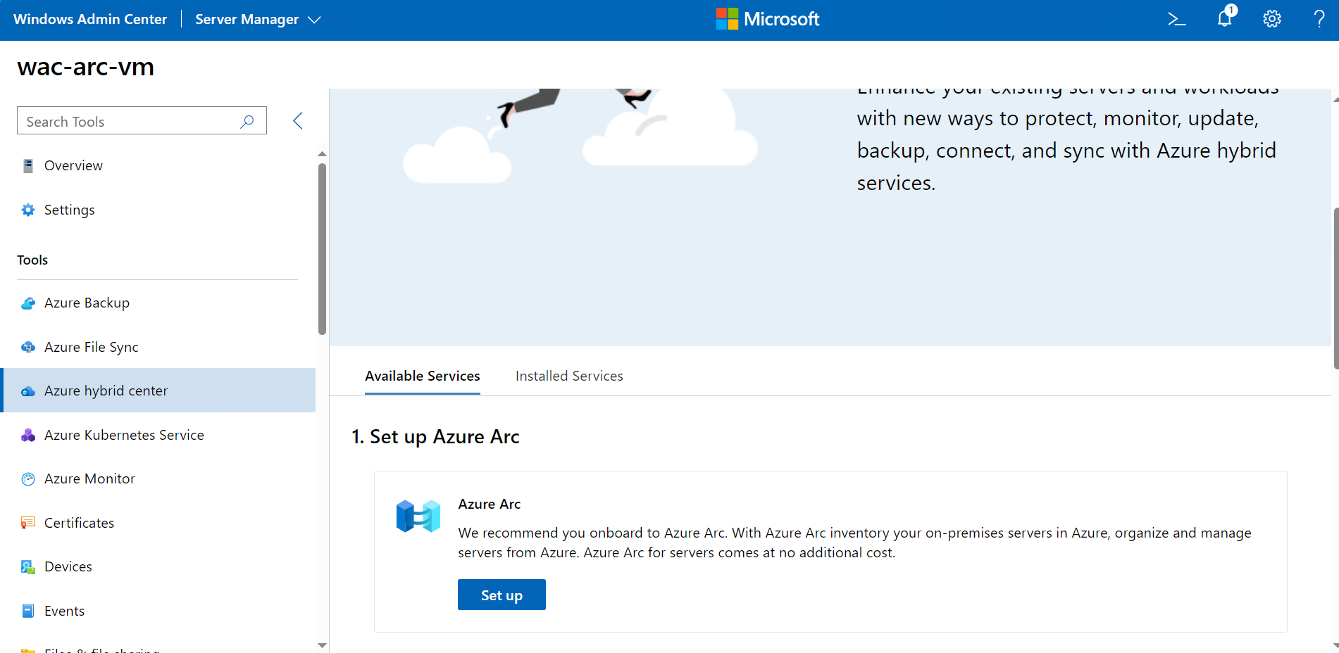Viewport: 1339px width, 653px height.
Task: Open the PowerShell console icon
Action: pos(1177,19)
